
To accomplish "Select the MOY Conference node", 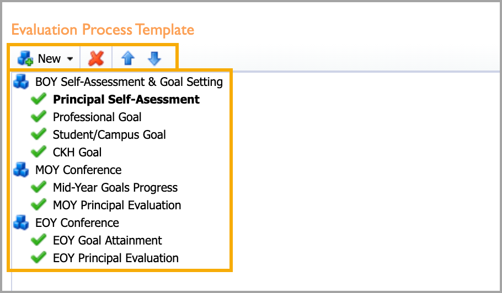I will click(78, 170).
